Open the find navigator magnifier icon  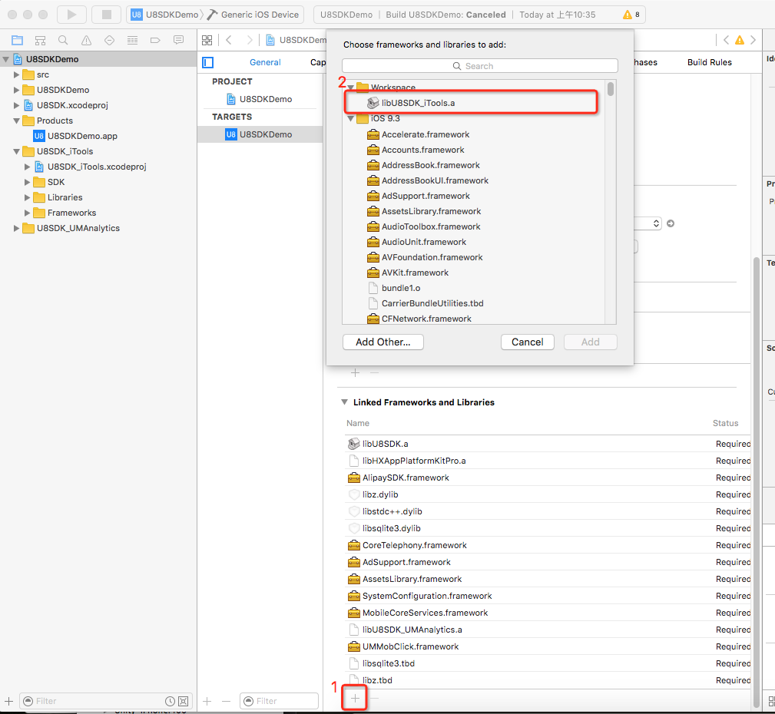point(63,40)
